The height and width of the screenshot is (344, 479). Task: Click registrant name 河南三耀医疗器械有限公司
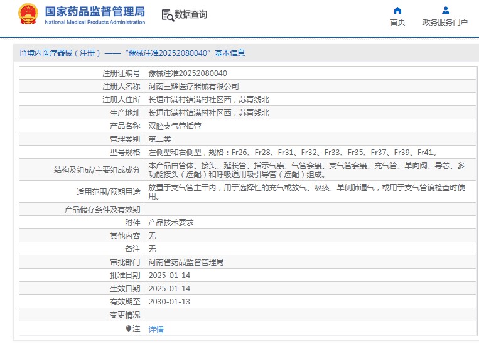pyautogui.click(x=193, y=86)
